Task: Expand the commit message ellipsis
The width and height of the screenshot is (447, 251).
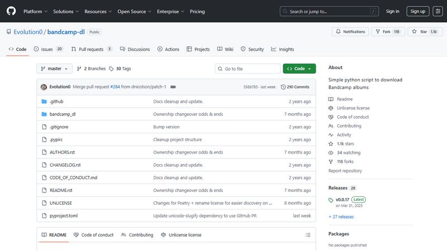Action: tap(173, 87)
